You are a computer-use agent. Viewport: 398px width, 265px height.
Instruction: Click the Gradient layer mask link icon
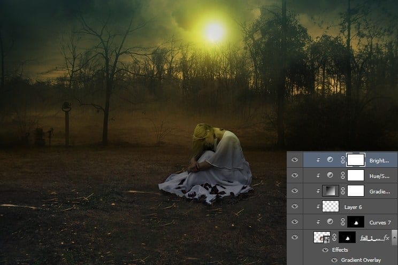[x=343, y=191]
